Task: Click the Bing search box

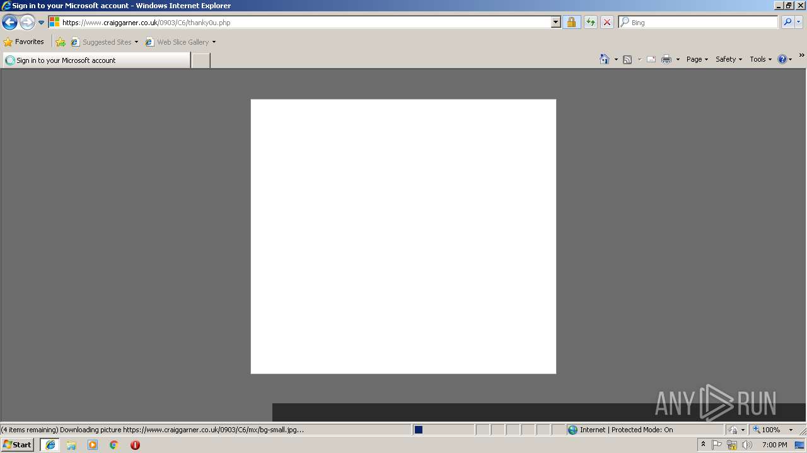Action: [699, 22]
